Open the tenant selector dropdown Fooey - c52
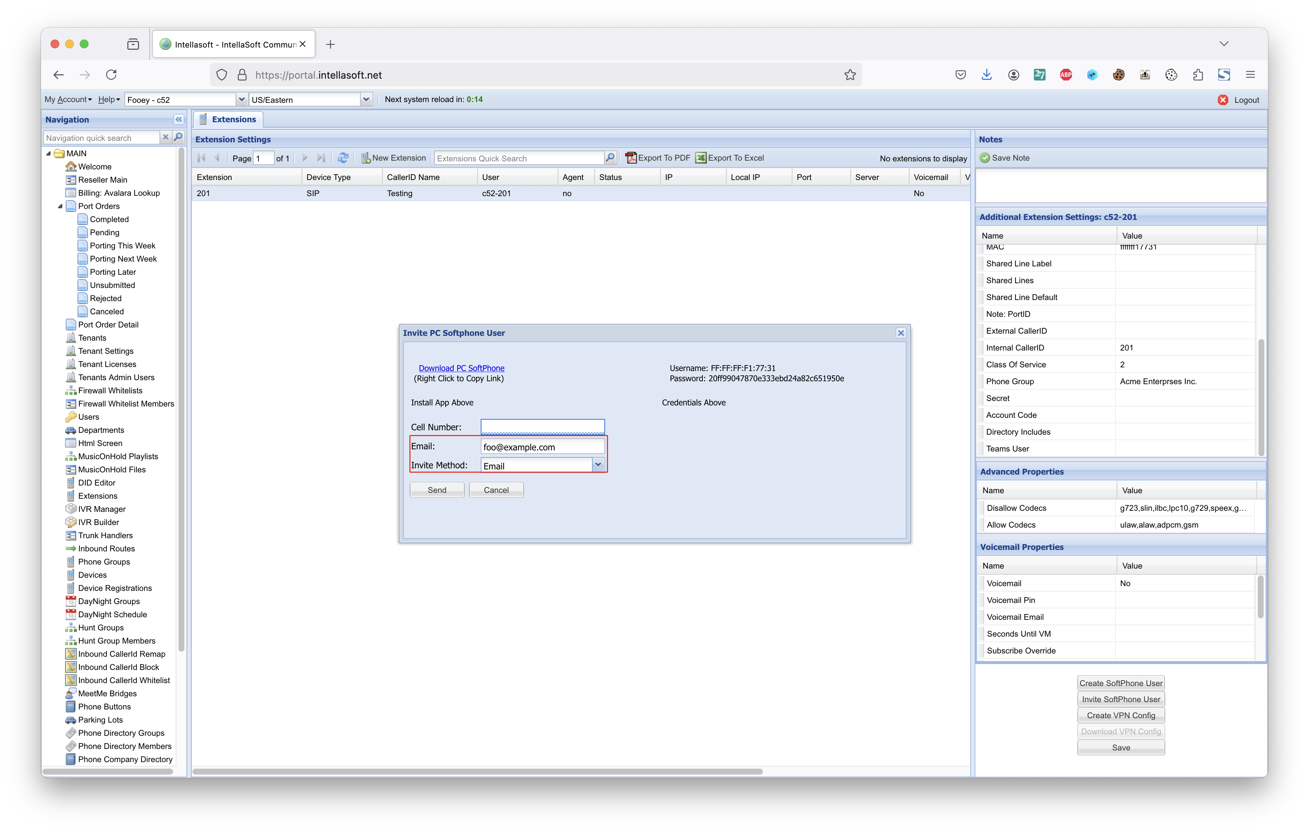 [x=241, y=100]
